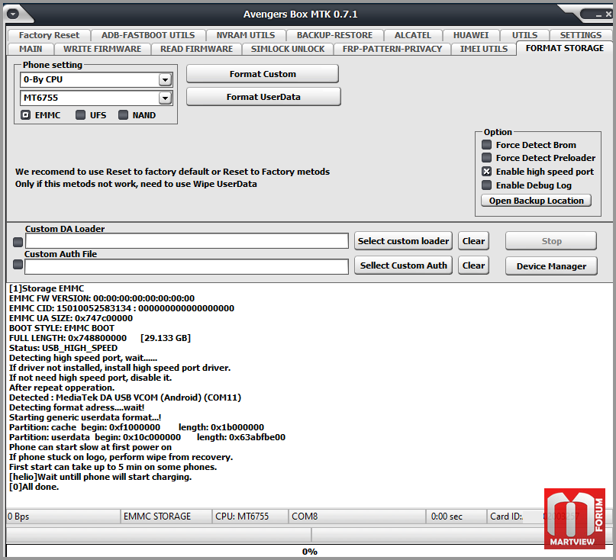The height and width of the screenshot is (560, 616).
Task: Click into Custom Auth File path field
Action: [x=186, y=266]
